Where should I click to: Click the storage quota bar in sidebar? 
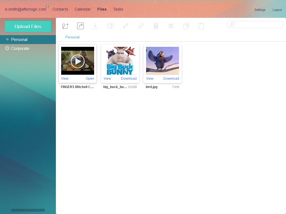[28, 210]
